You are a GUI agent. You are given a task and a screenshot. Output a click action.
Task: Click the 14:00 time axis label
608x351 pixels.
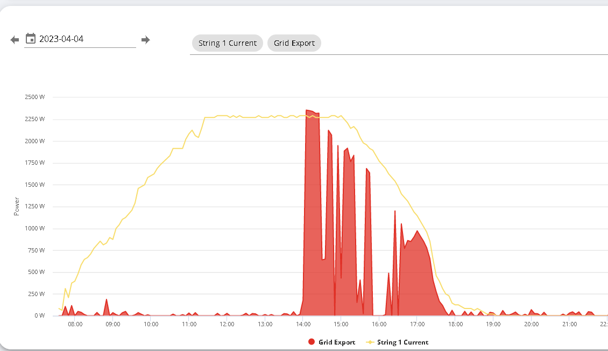tap(303, 324)
